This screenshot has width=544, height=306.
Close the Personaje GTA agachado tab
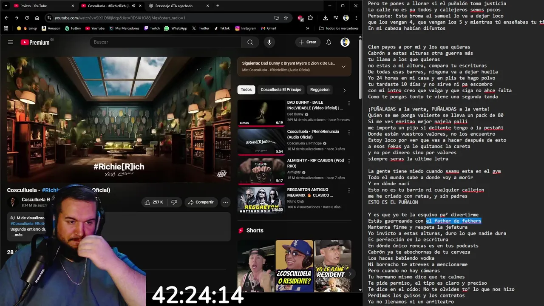tap(208, 6)
